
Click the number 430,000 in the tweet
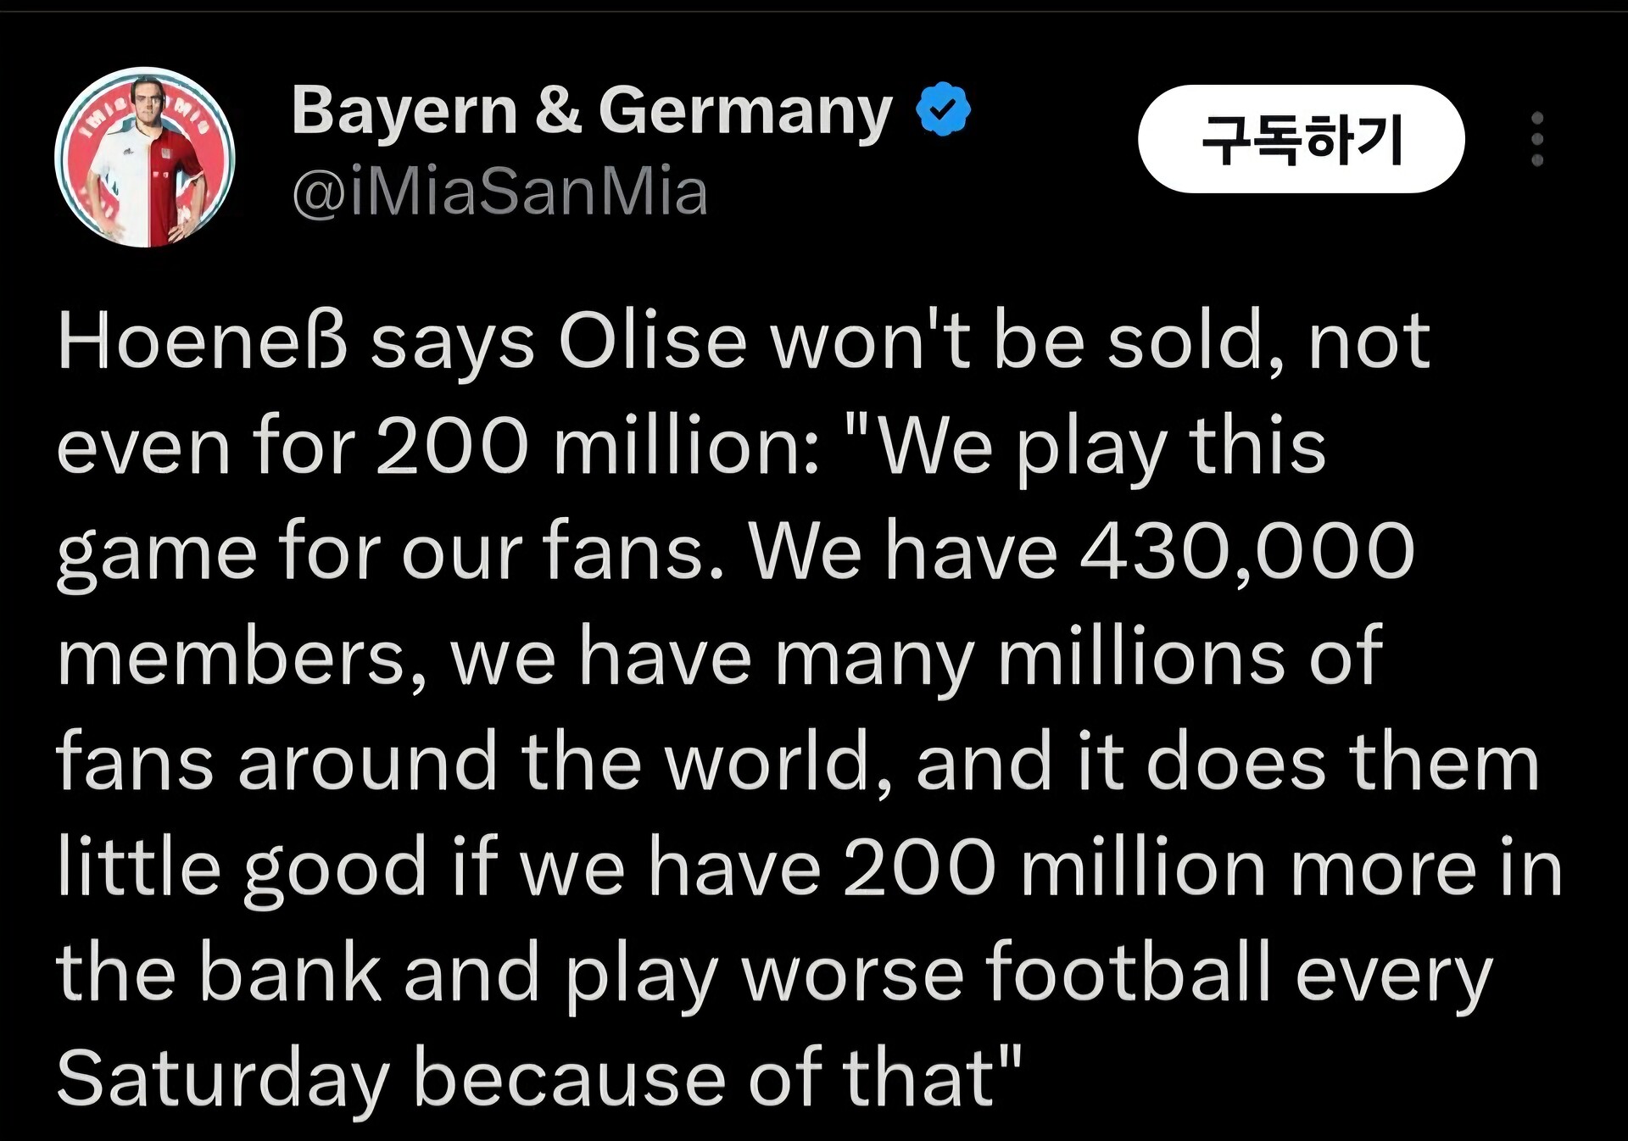click(1247, 552)
